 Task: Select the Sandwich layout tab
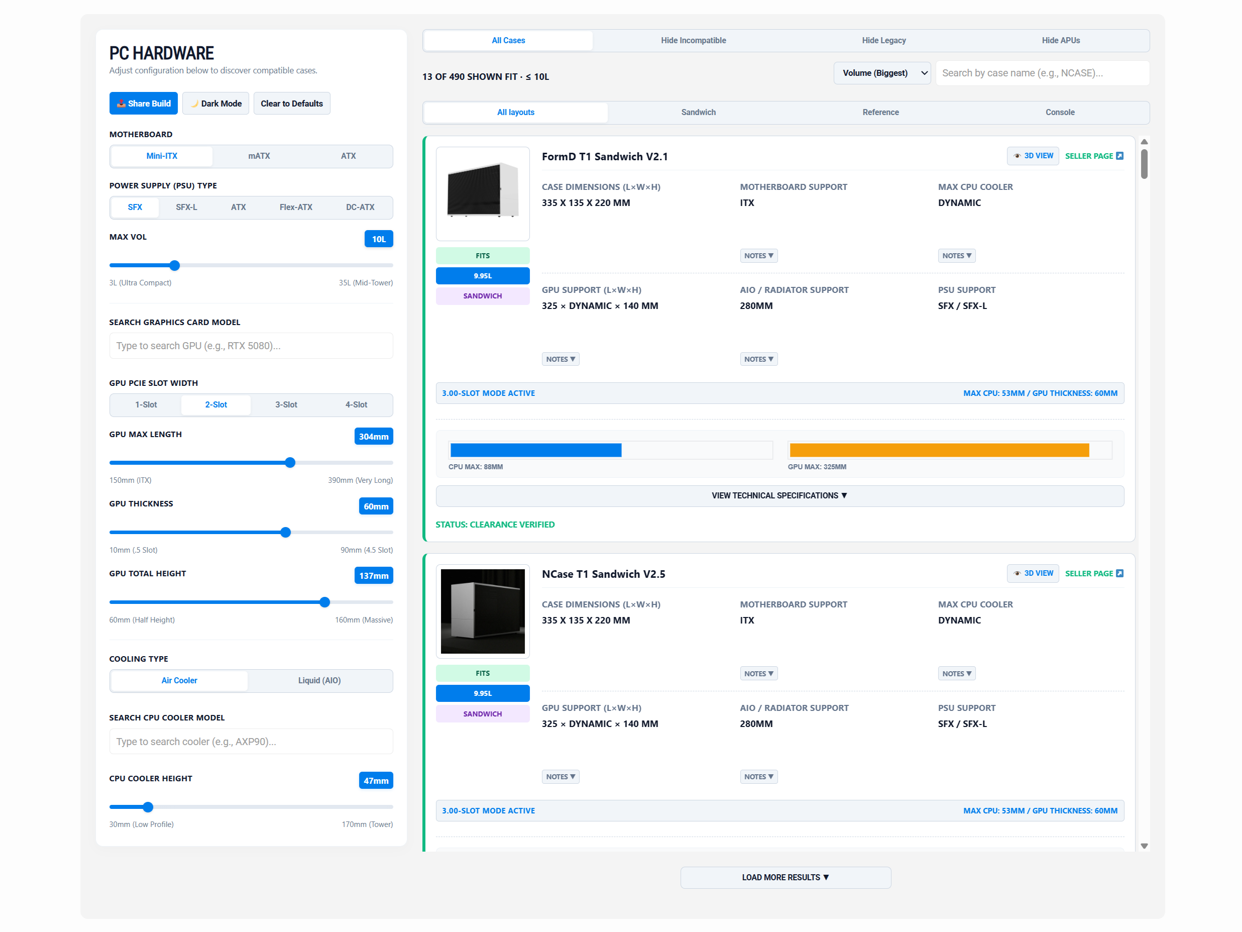pyautogui.click(x=698, y=113)
